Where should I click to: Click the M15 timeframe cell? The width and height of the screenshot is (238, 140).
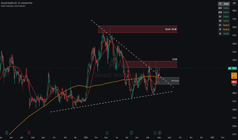tap(220, 8)
